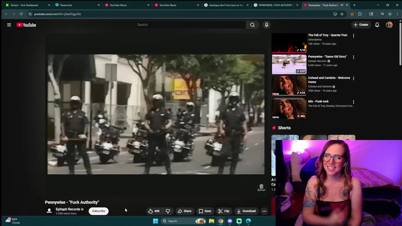Image resolution: width=402 pixels, height=226 pixels.
Task: Open File Explorer from taskbar
Action: [x=212, y=221]
